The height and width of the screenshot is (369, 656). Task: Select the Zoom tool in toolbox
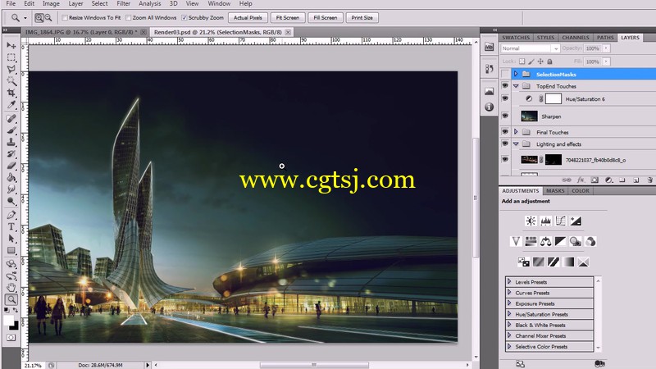coord(11,299)
